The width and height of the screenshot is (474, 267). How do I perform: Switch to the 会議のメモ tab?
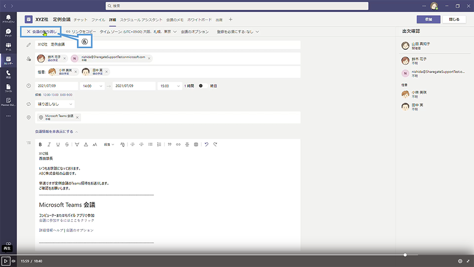(x=175, y=19)
